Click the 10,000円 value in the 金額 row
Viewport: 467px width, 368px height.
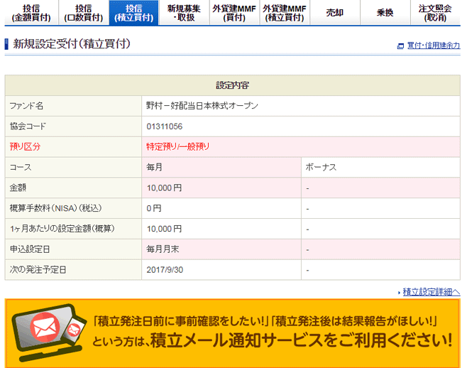pyautogui.click(x=164, y=188)
